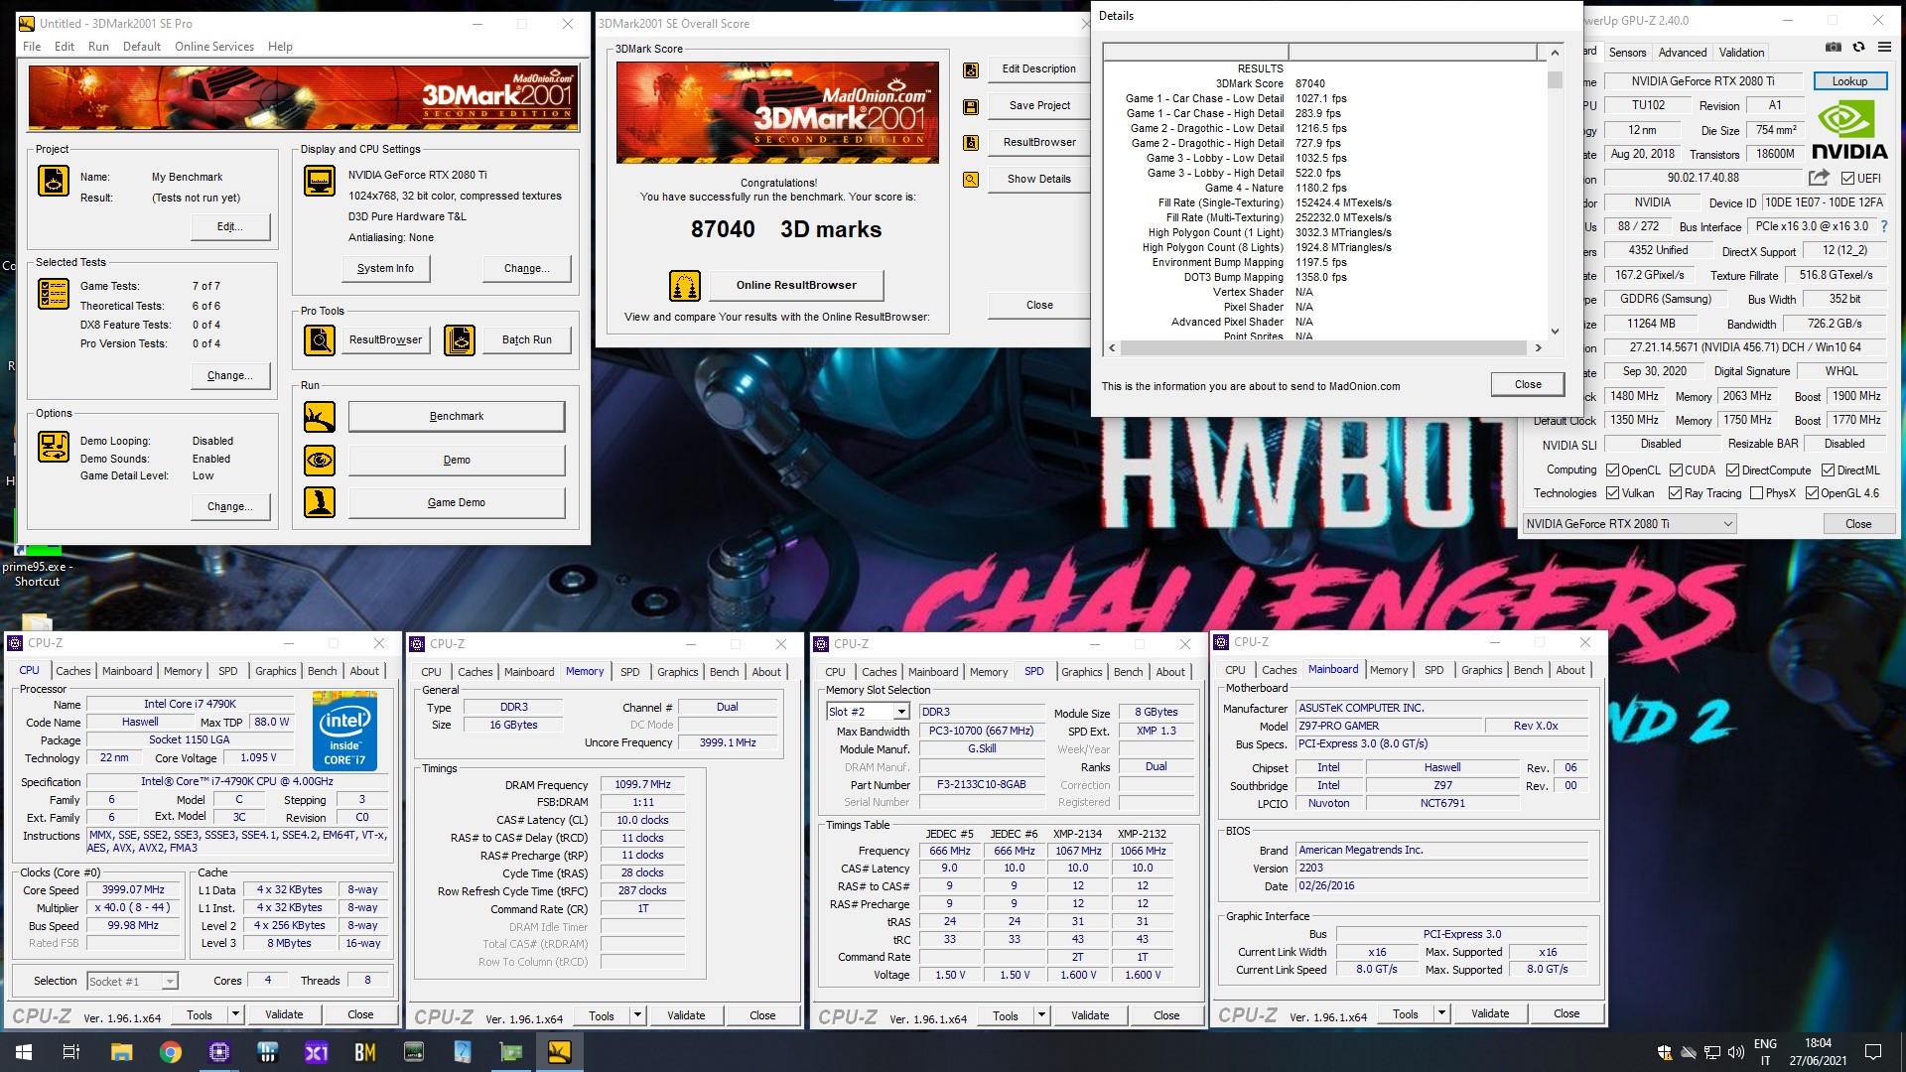Click the Show Details magnifier icon

pos(971,180)
